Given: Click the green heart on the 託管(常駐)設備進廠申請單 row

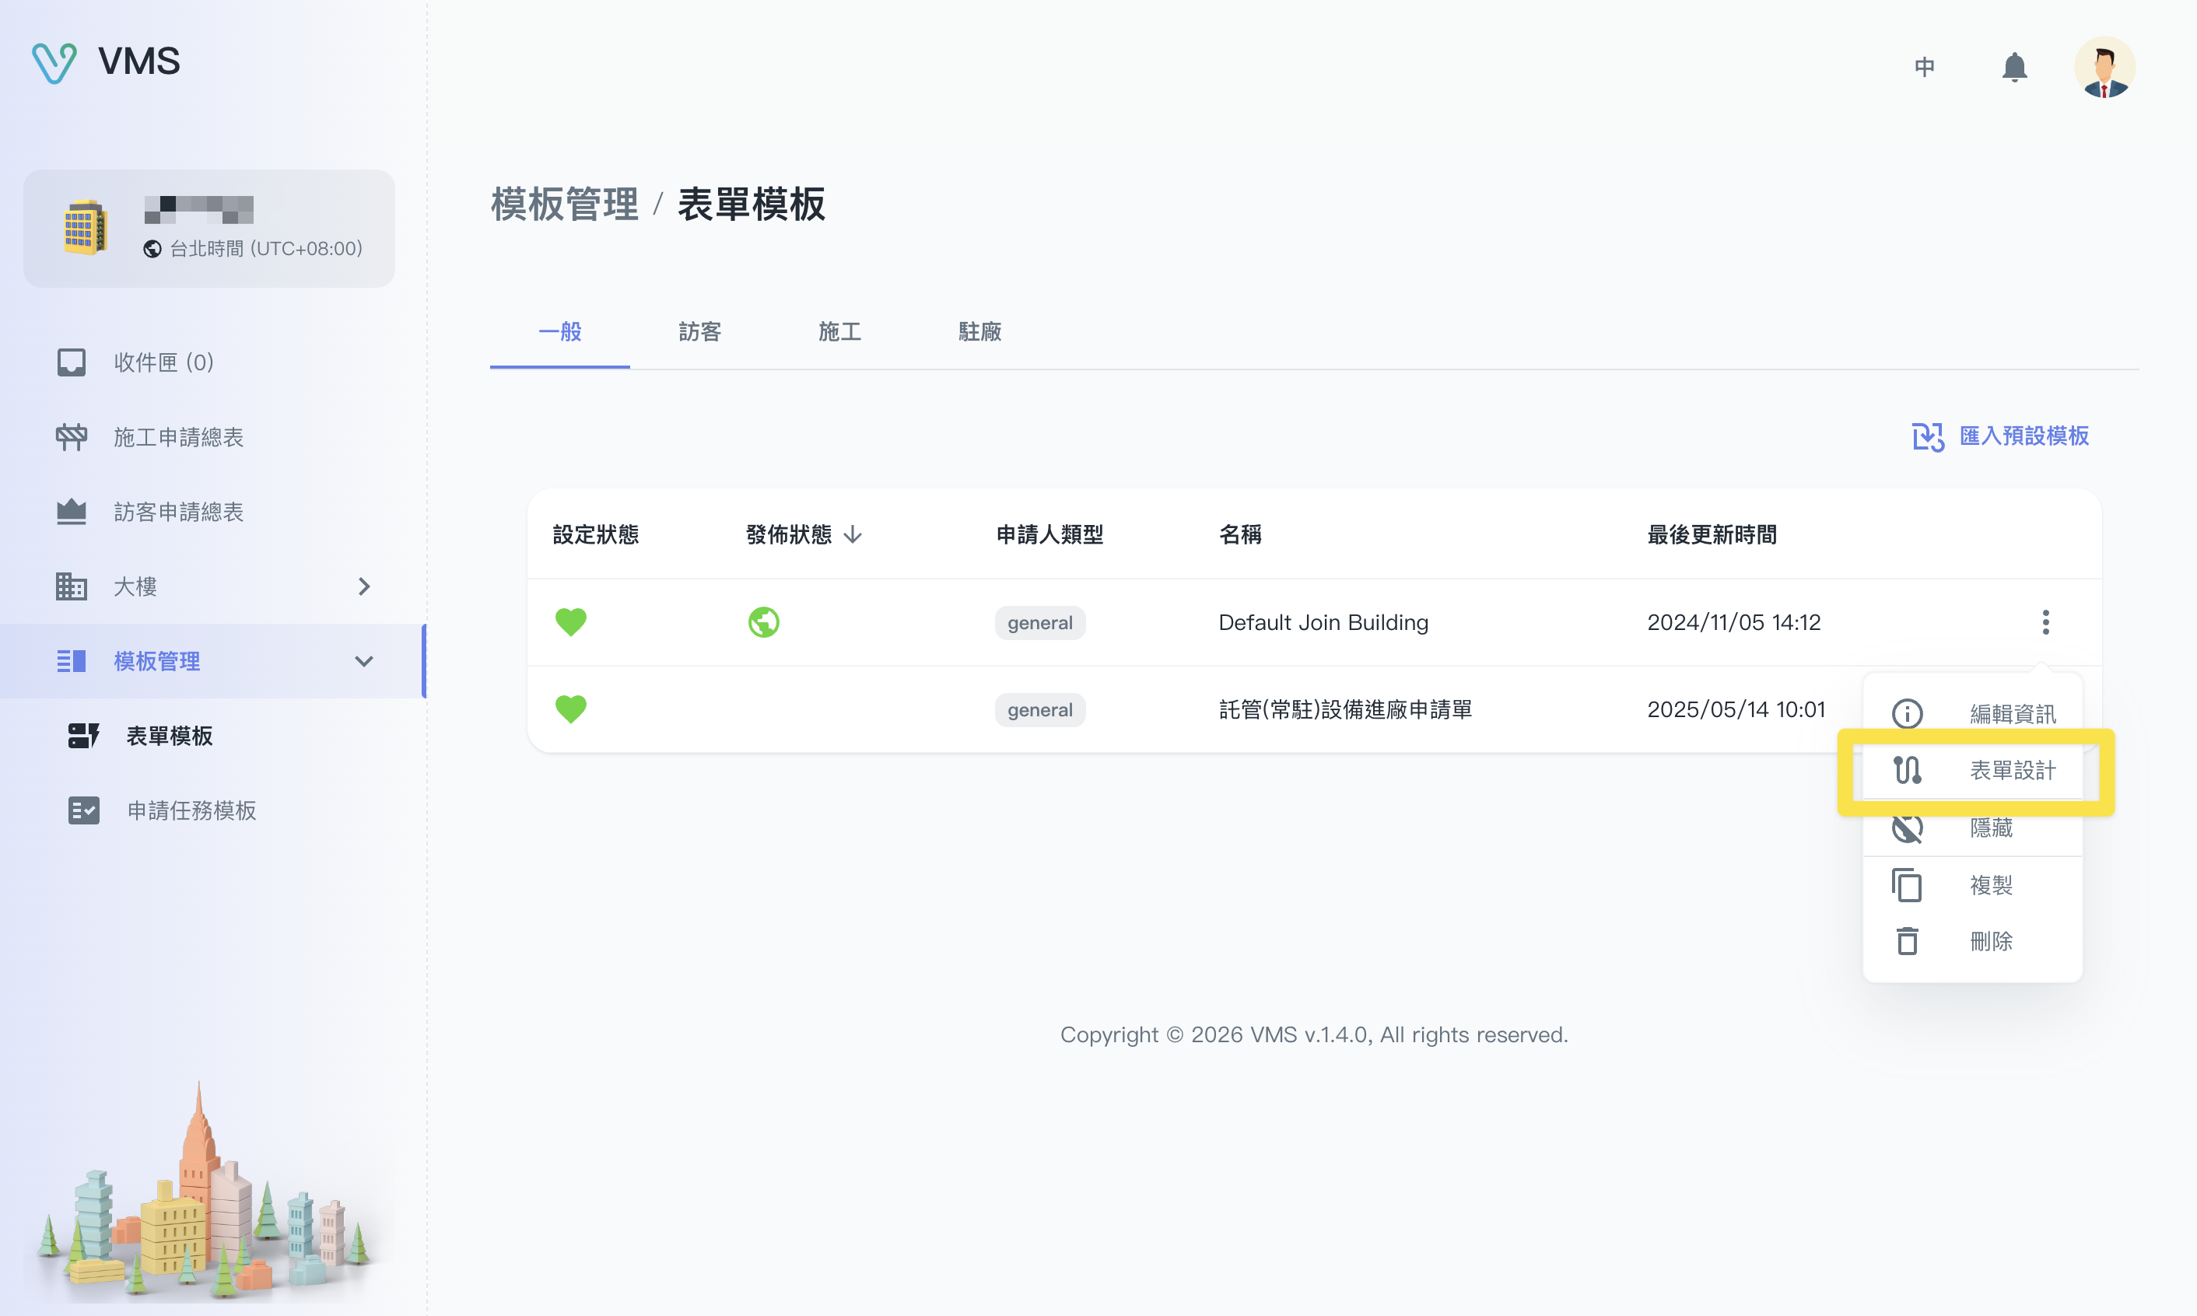Looking at the screenshot, I should 570,709.
